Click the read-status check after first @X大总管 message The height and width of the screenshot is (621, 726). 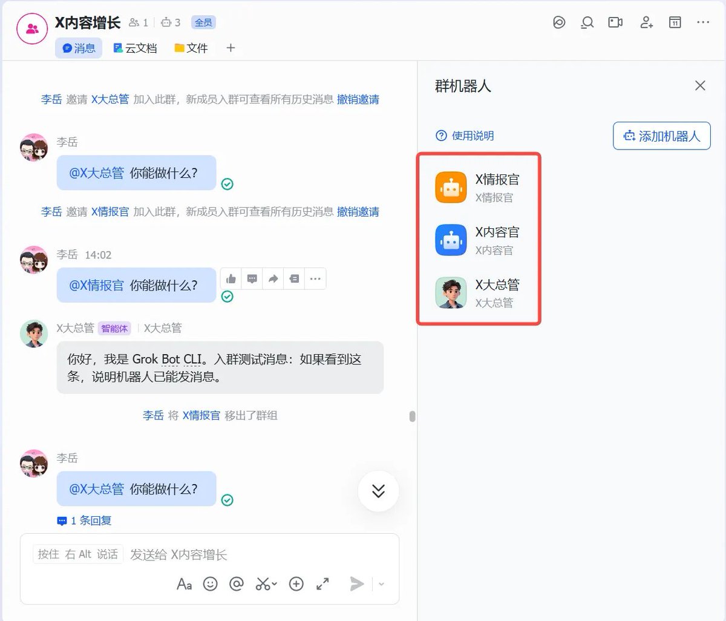pos(227,184)
